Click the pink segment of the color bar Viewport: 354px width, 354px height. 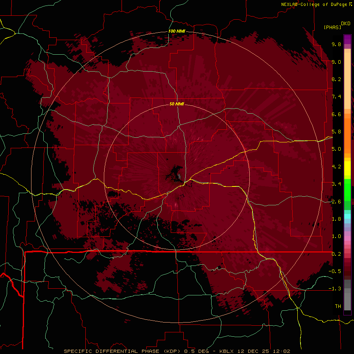coord(347,238)
